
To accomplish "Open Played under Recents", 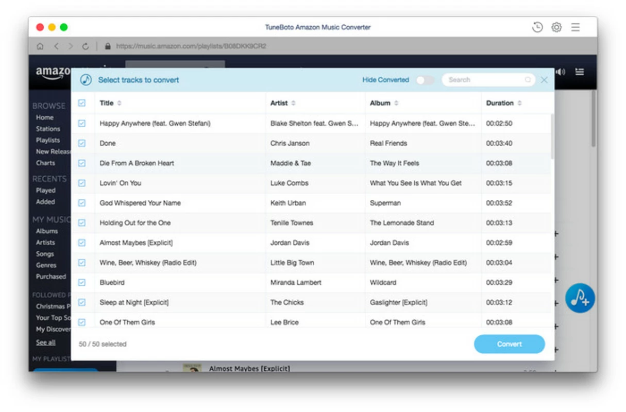I will click(46, 191).
